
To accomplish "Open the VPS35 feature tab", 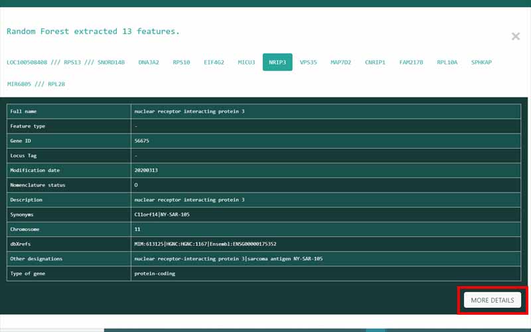I will (x=308, y=62).
